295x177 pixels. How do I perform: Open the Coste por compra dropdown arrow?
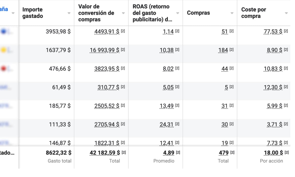click(x=286, y=13)
